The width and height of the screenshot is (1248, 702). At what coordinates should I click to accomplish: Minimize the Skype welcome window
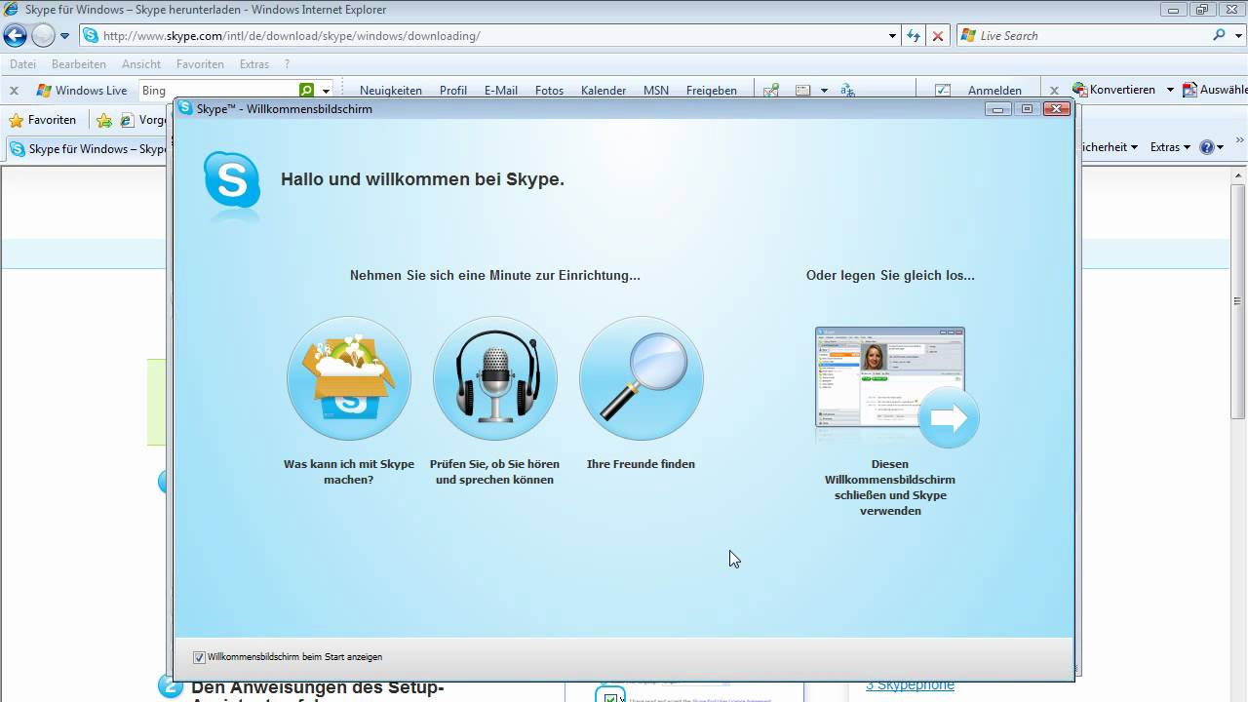997,109
